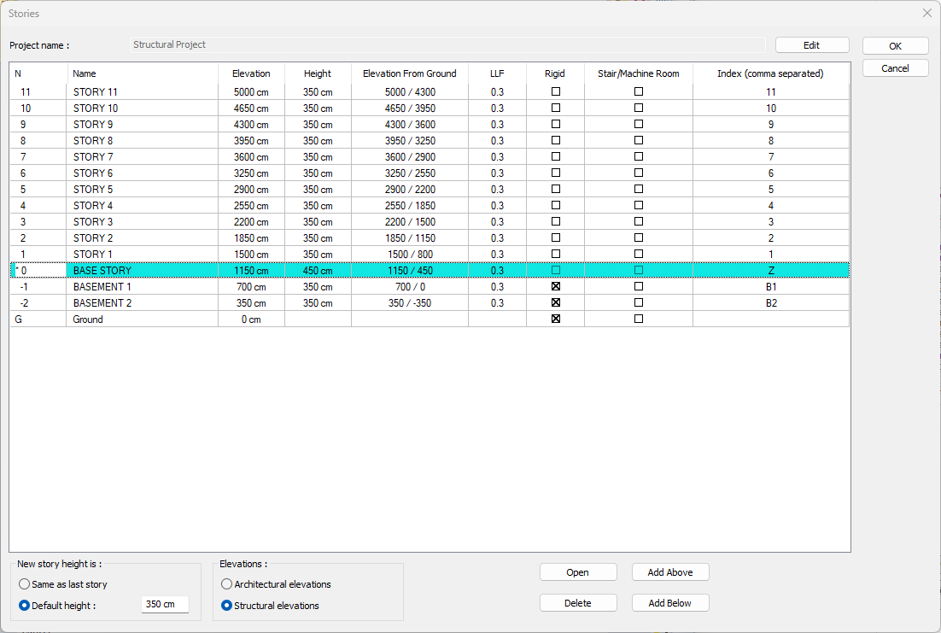Click the Project name text field
This screenshot has width=941, height=633.
click(447, 44)
